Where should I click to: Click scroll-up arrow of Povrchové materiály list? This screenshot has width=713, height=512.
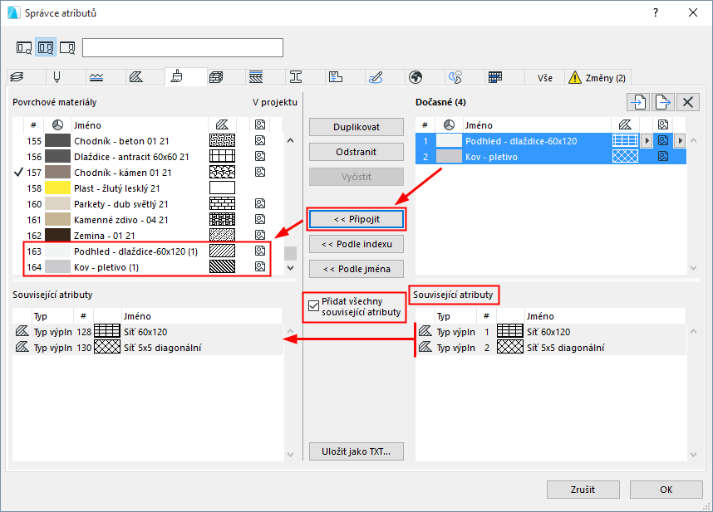(291, 141)
